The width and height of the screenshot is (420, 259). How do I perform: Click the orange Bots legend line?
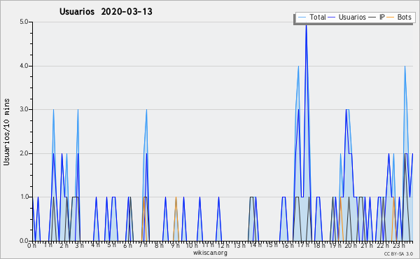click(x=391, y=17)
